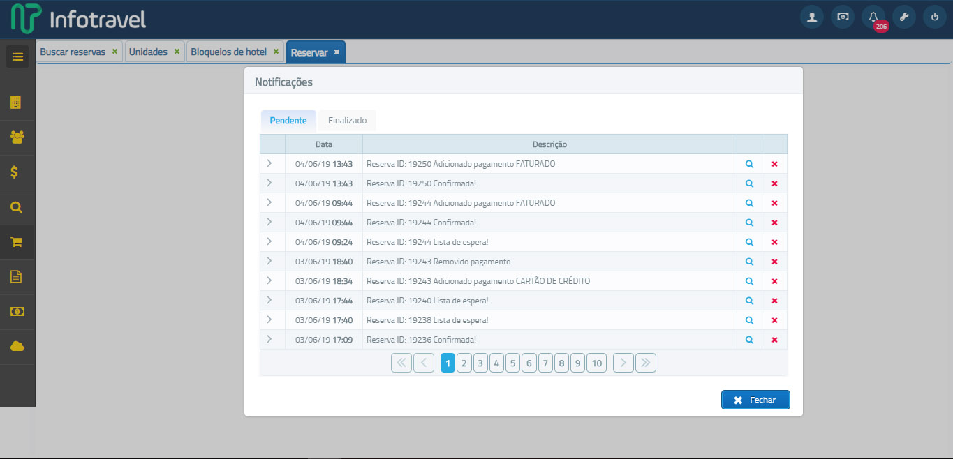Image resolution: width=953 pixels, height=459 pixels.
Task: Open the wrench settings icon
Action: point(903,17)
